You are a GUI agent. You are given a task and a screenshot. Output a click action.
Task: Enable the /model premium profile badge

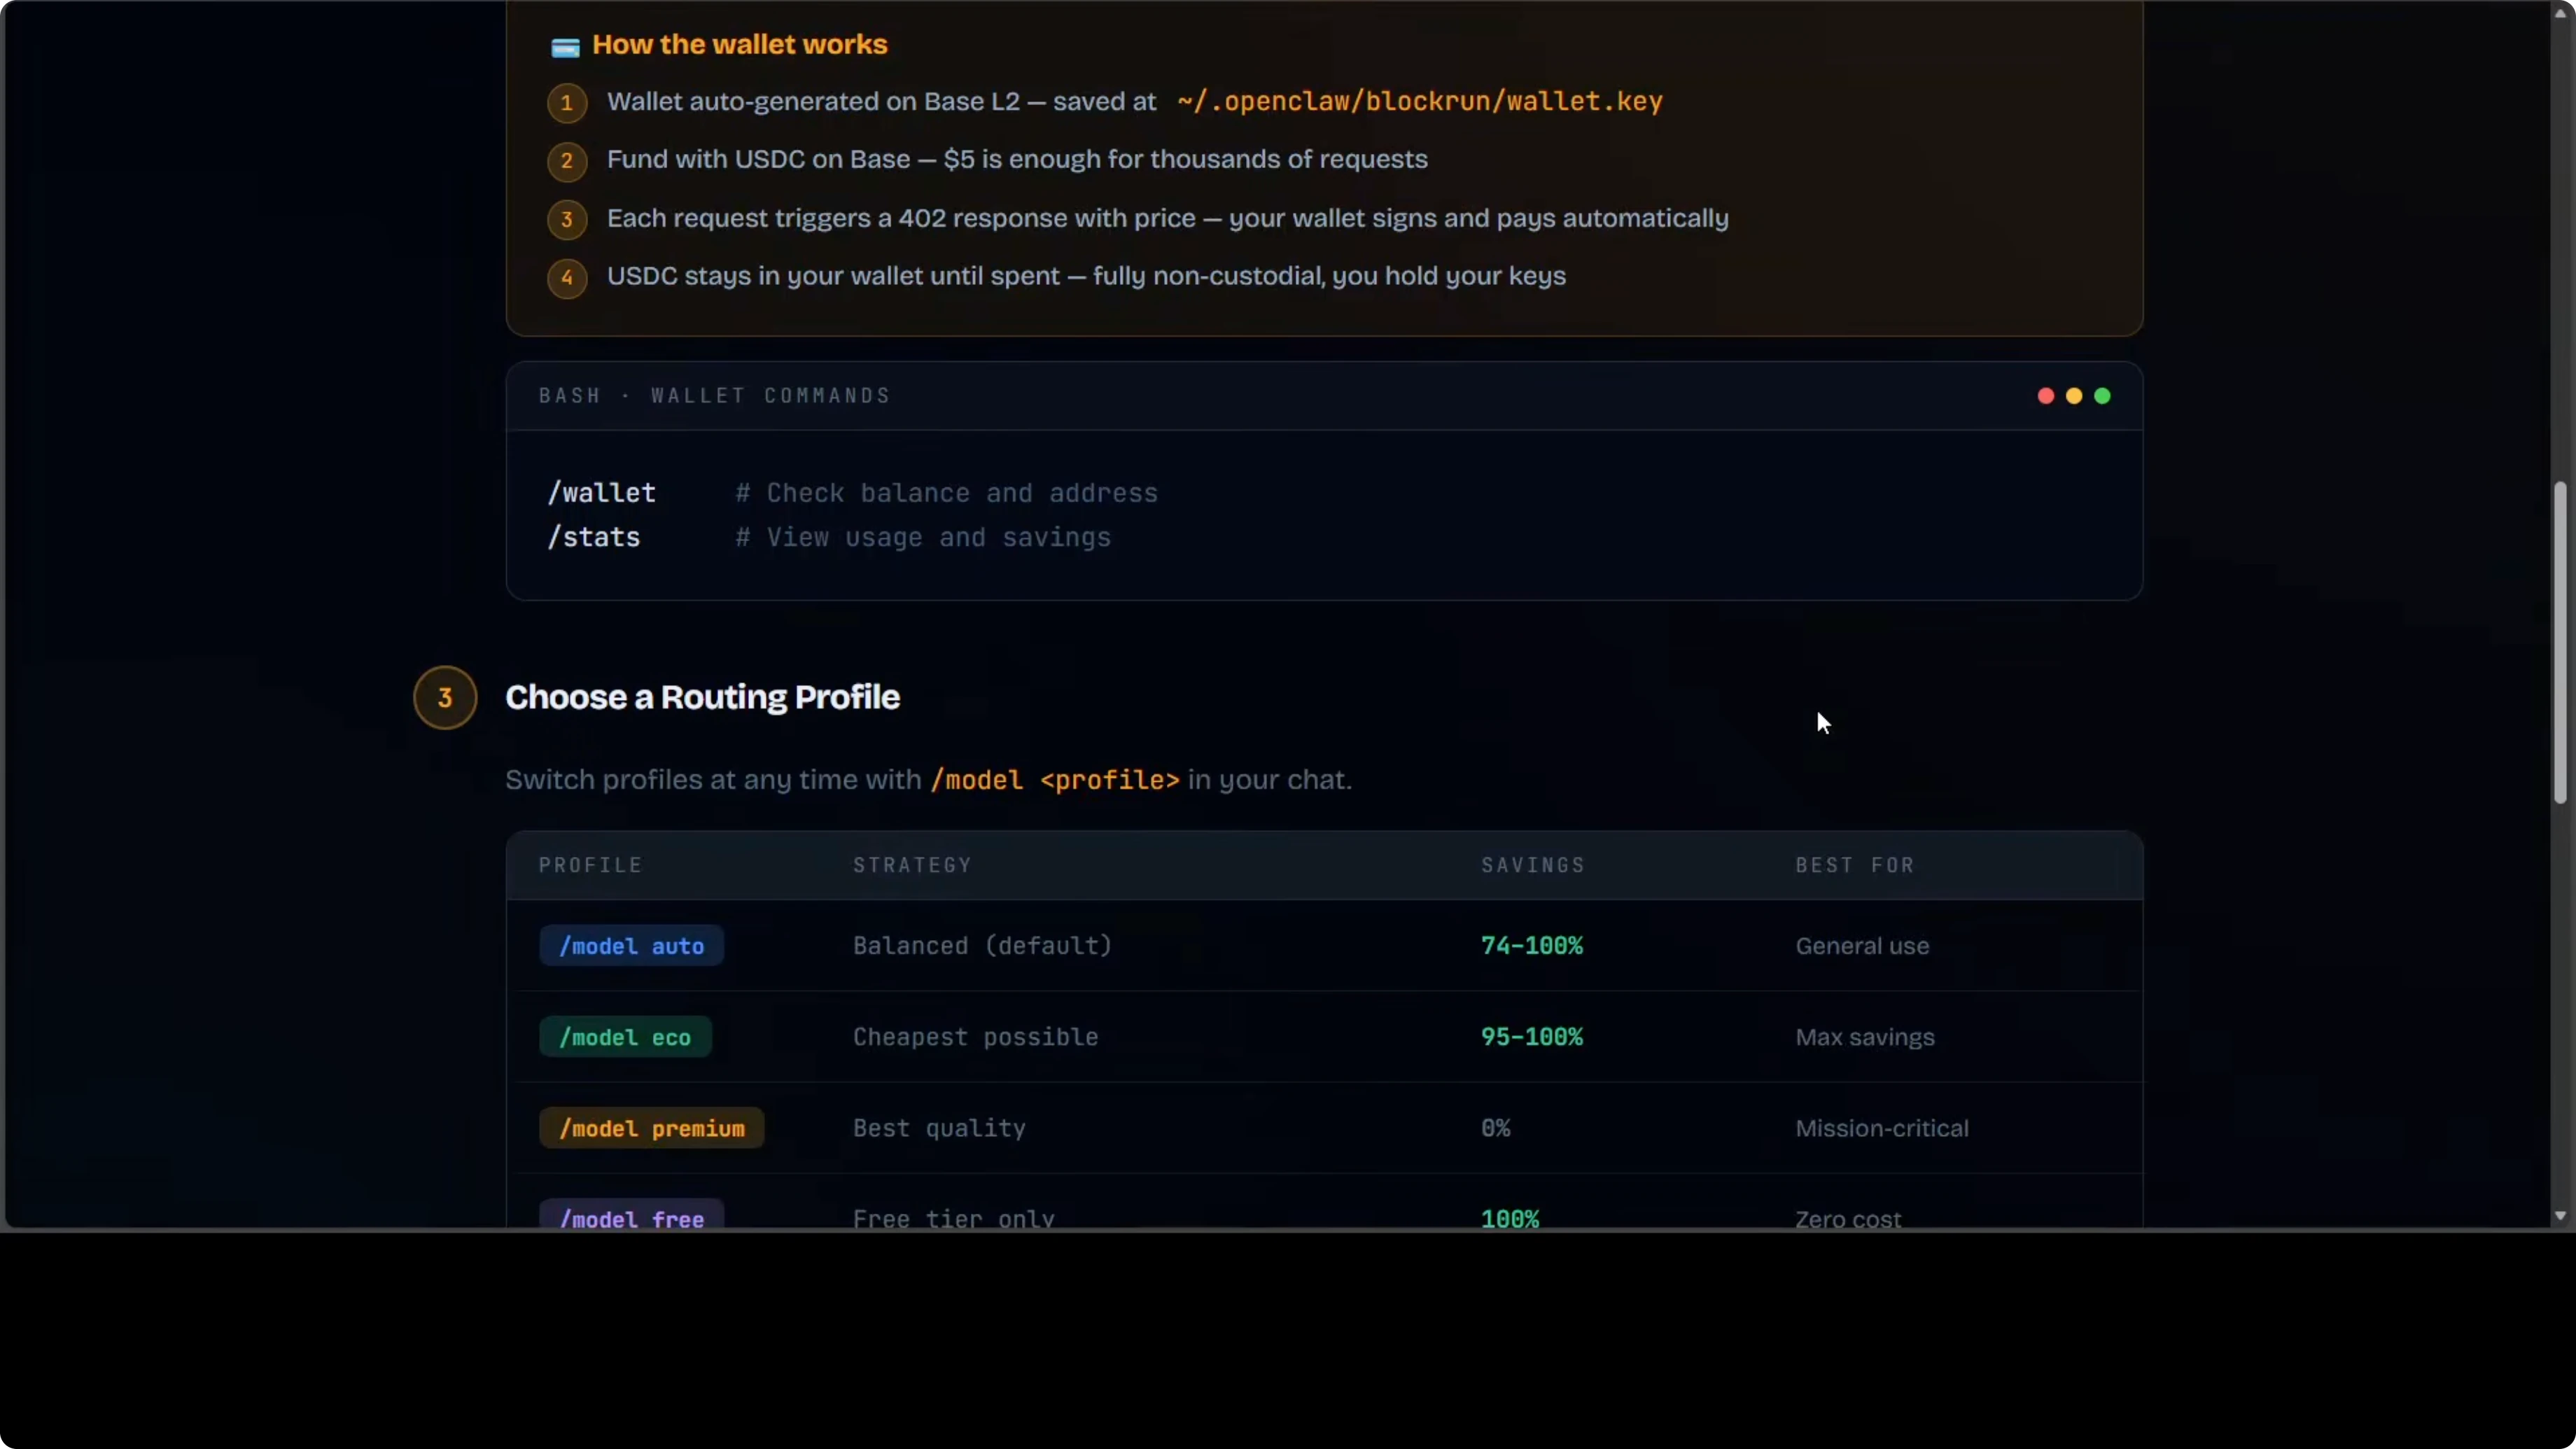point(651,1128)
